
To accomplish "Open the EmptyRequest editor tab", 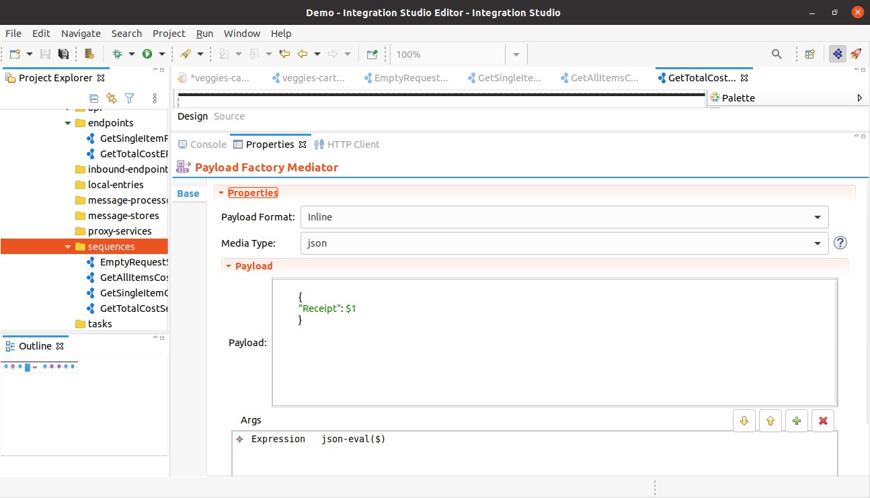I will 406,78.
